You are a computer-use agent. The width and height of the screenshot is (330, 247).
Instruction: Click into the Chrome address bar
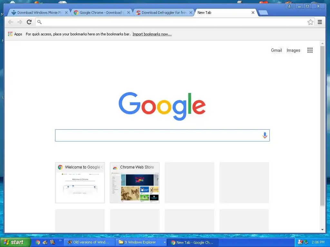175,22
